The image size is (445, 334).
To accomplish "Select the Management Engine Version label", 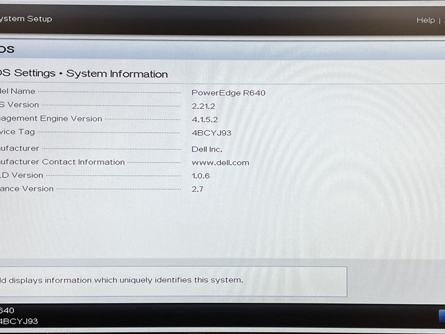I will click(x=51, y=119).
